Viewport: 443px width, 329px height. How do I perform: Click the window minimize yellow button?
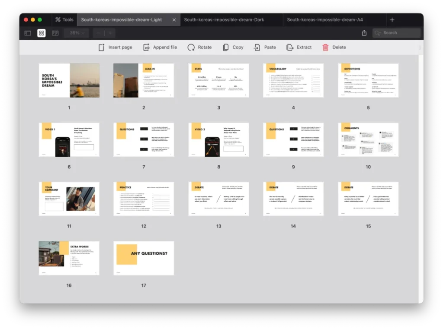[x=33, y=20]
